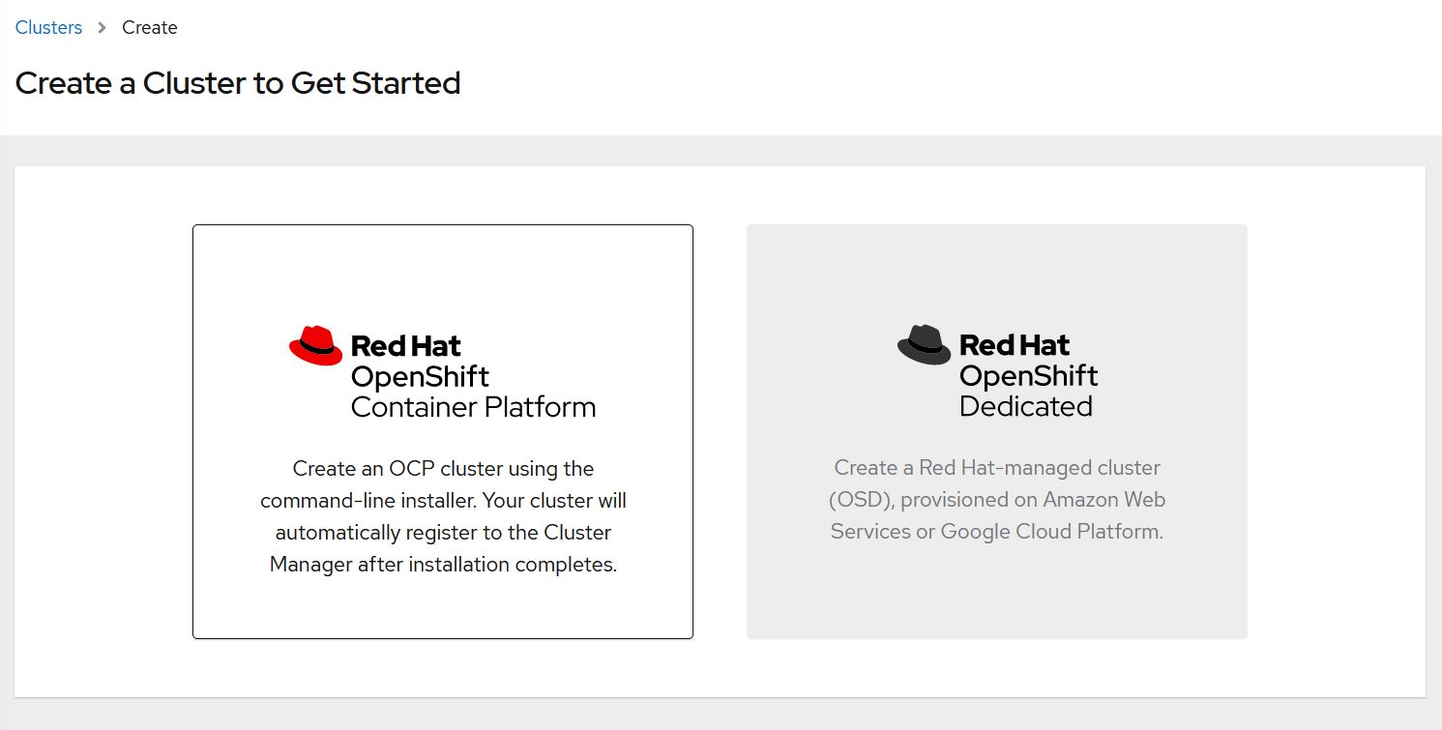
Task: Click the dark gray fedora icon
Action: click(924, 344)
